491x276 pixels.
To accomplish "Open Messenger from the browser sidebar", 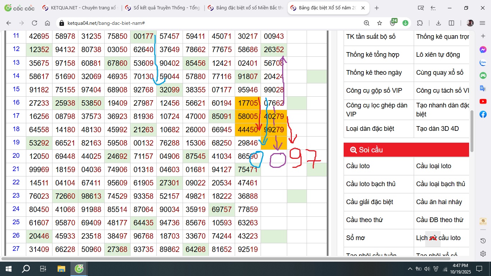I will tap(483, 50).
